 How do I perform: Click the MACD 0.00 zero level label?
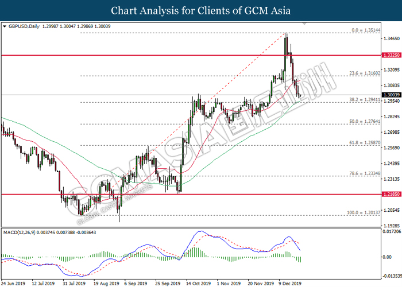(387, 257)
